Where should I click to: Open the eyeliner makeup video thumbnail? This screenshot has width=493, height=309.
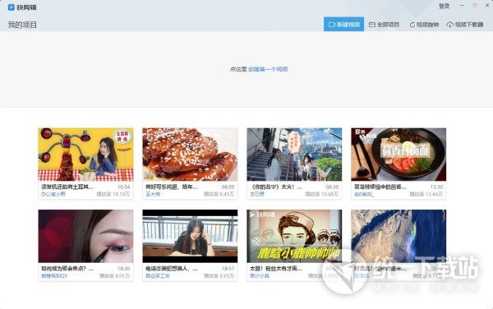point(85,236)
